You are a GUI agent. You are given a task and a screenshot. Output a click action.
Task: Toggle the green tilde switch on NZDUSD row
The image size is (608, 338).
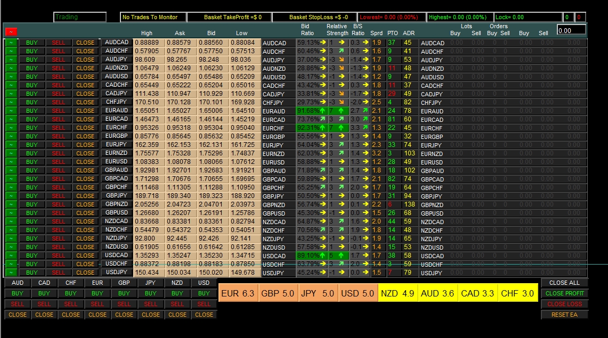click(x=11, y=247)
